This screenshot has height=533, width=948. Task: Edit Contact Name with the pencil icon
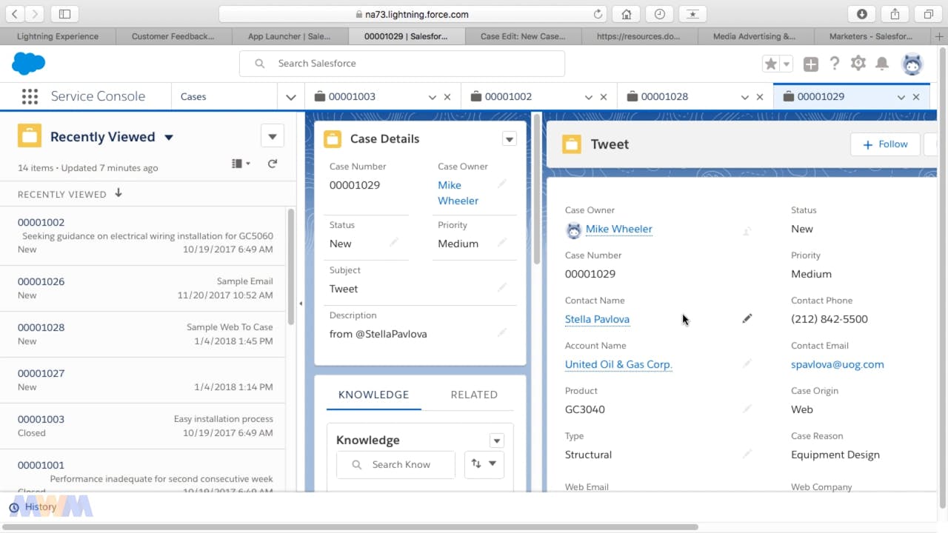click(747, 318)
